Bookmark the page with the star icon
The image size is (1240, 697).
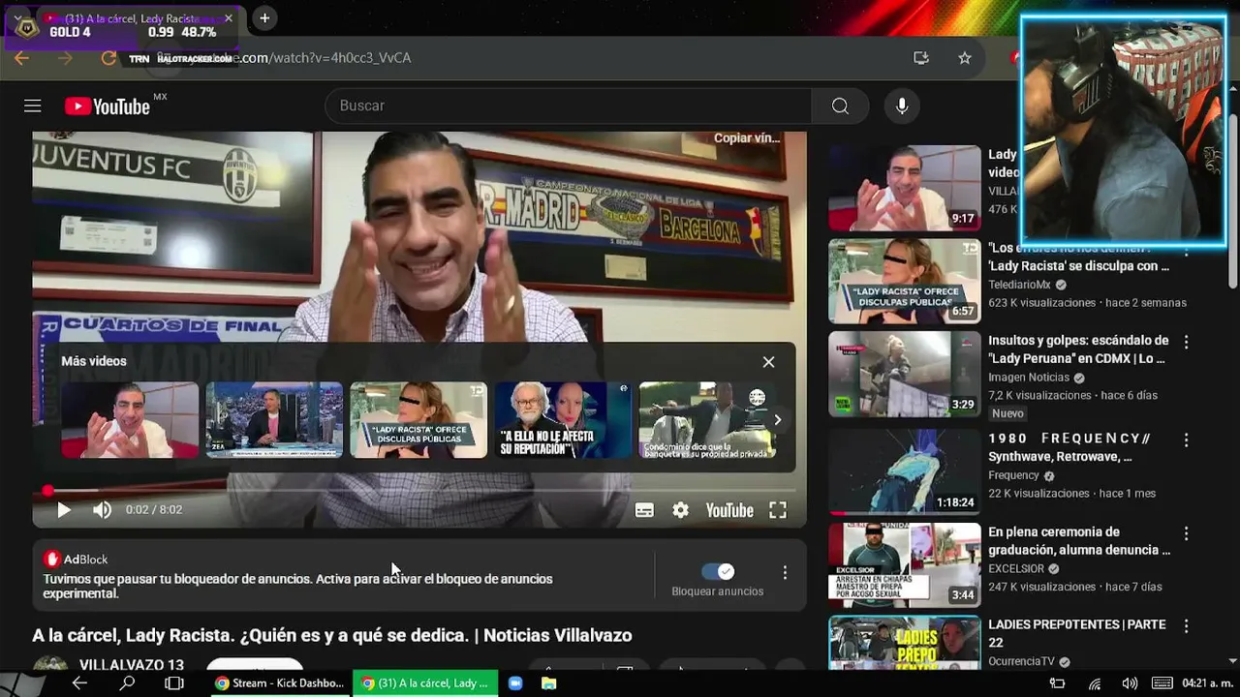pos(965,58)
